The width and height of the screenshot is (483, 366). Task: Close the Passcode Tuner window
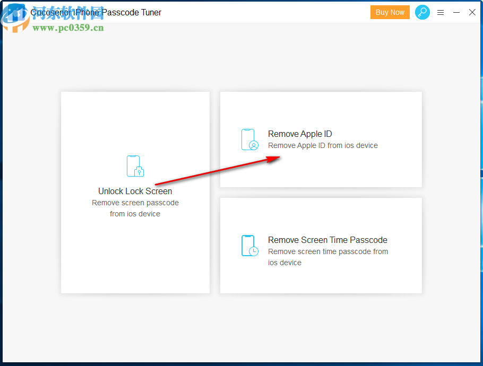click(x=472, y=12)
